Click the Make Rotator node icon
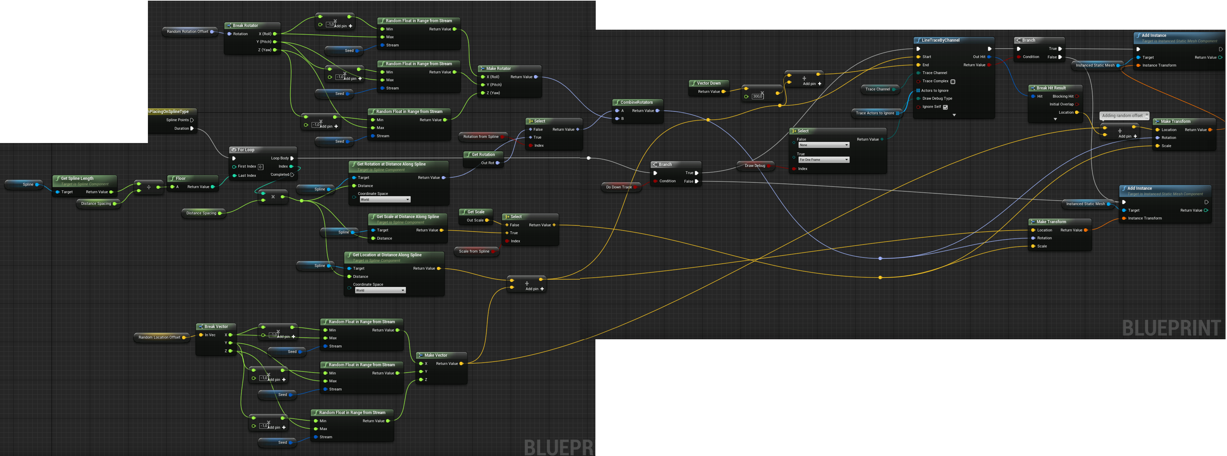Image resolution: width=1227 pixels, height=456 pixels. [483, 69]
